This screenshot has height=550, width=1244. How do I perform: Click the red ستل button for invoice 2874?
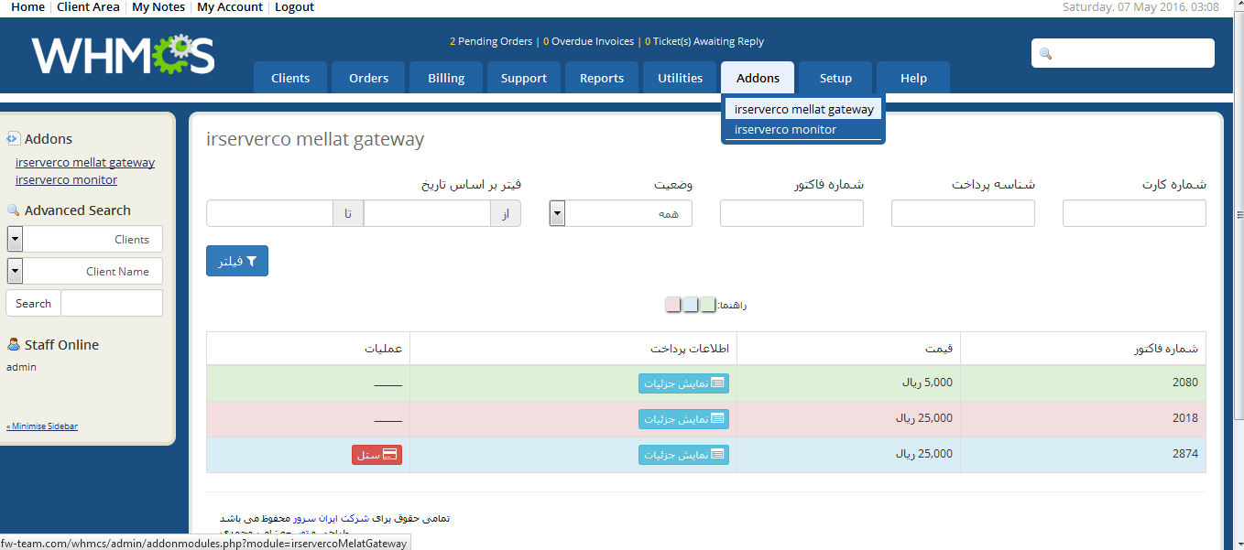point(376,455)
